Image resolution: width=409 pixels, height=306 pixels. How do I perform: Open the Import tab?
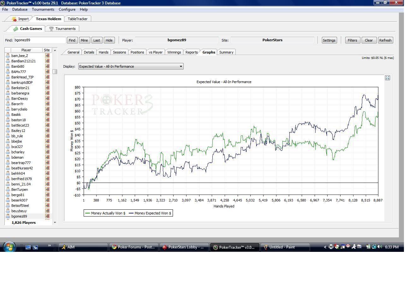(x=20, y=19)
